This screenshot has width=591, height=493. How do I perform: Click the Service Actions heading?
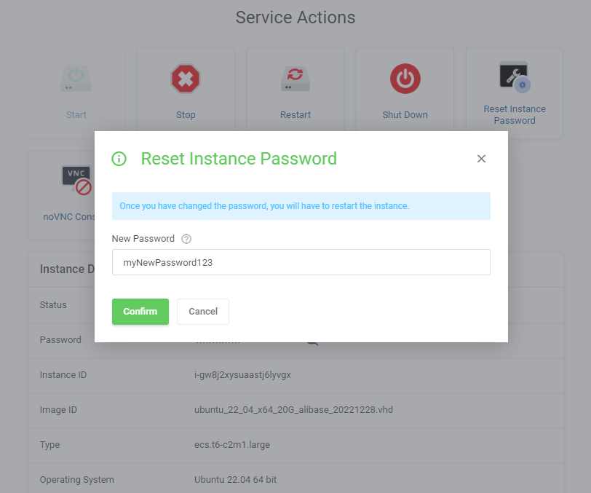[x=295, y=17]
